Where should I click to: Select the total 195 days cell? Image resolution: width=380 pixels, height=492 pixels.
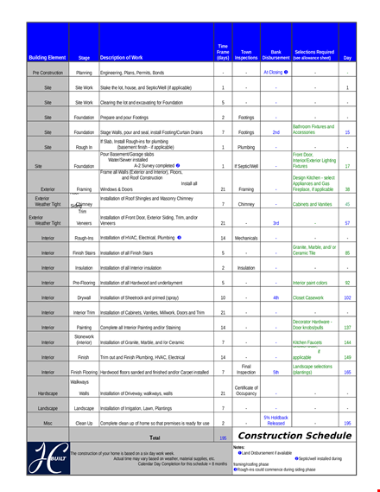coord(223,438)
